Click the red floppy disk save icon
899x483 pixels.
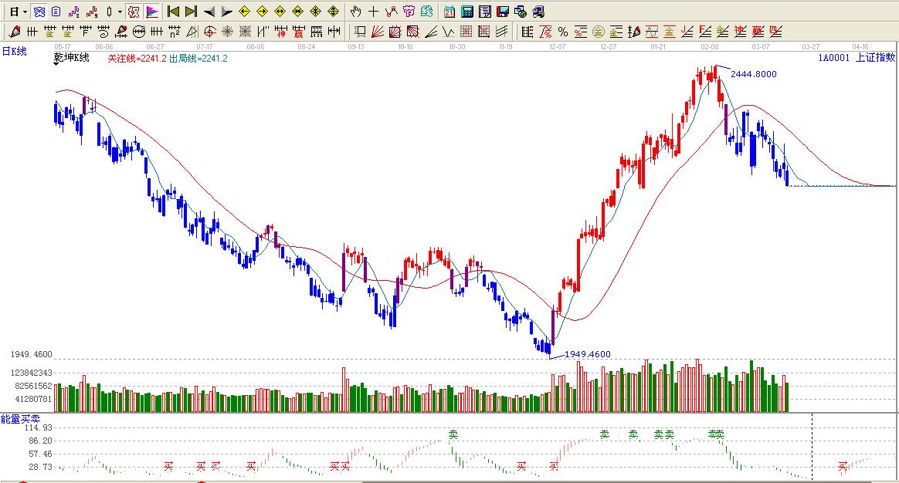[502, 12]
